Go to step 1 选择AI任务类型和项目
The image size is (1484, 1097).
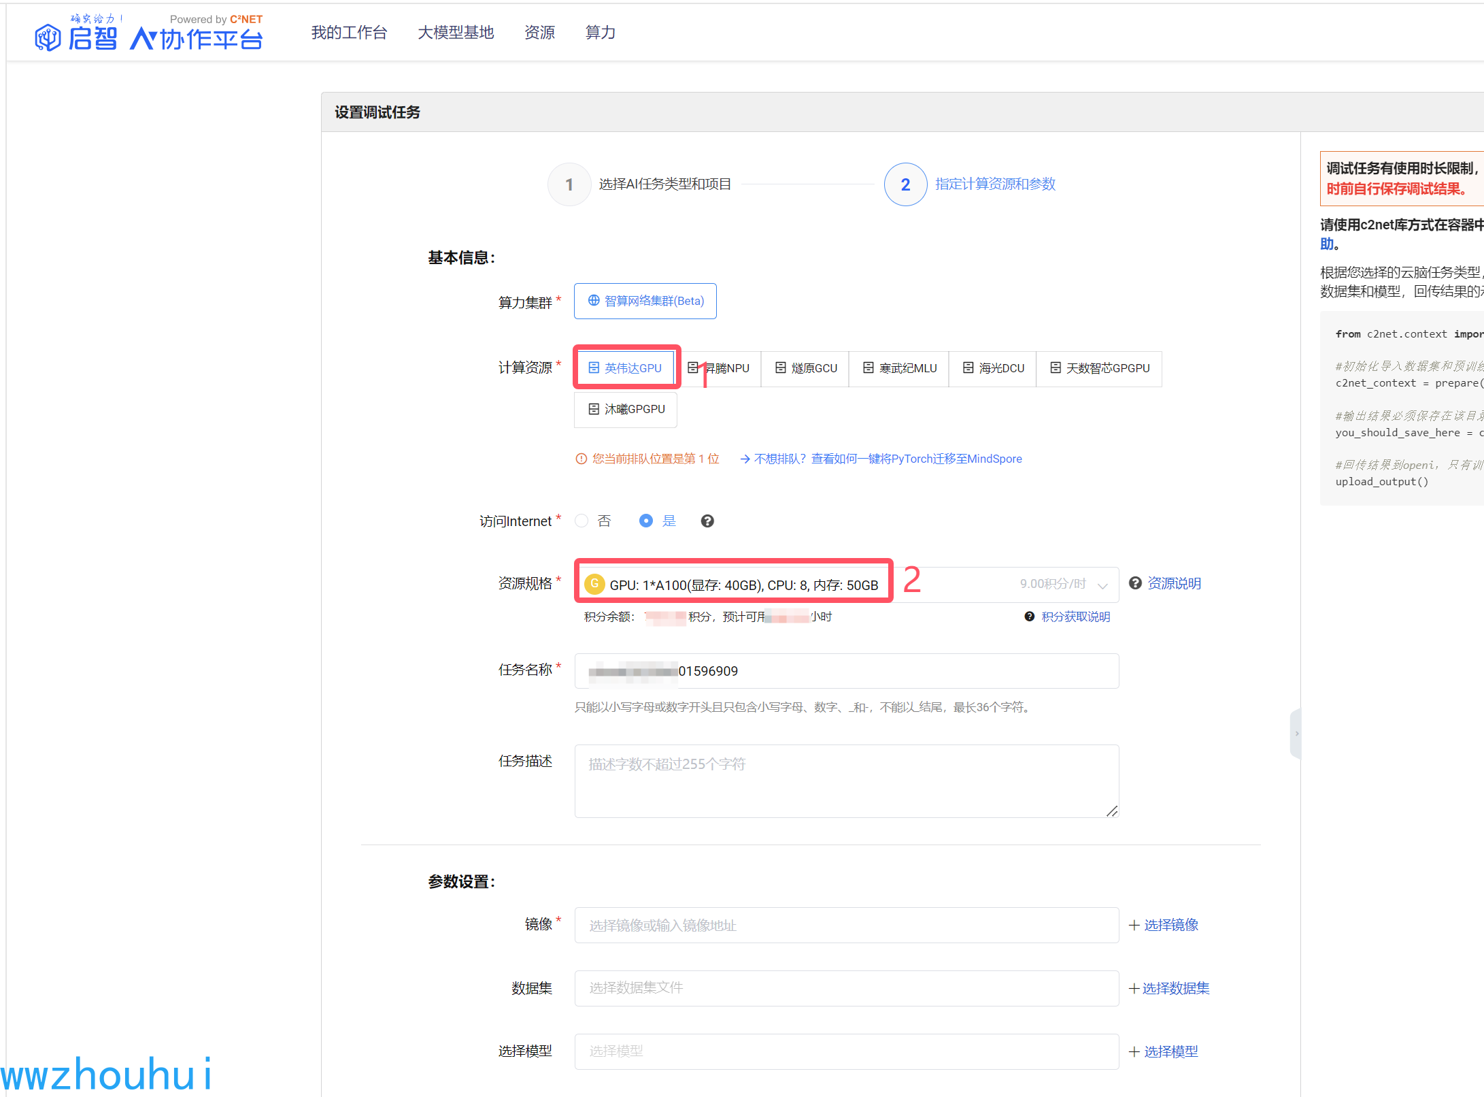point(639,184)
